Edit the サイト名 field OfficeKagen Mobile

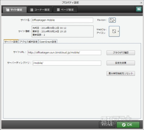(62, 20)
